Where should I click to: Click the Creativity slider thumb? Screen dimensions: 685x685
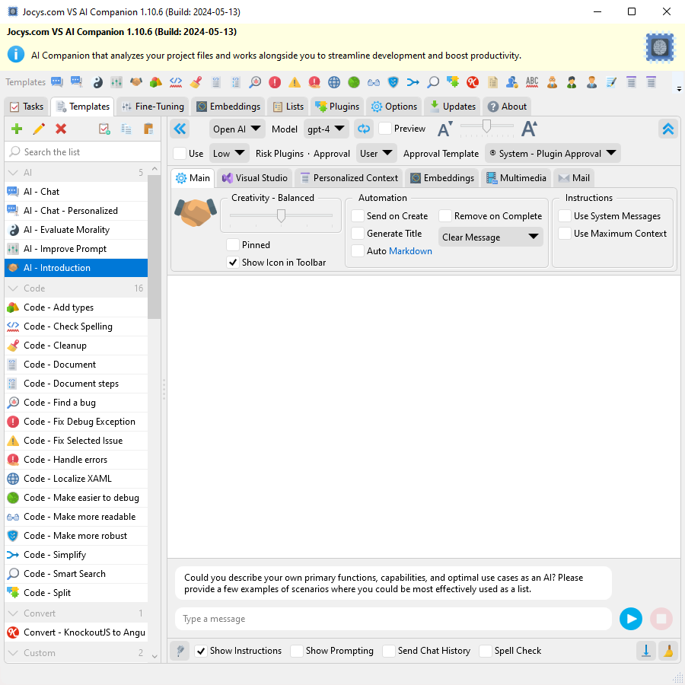[282, 215]
